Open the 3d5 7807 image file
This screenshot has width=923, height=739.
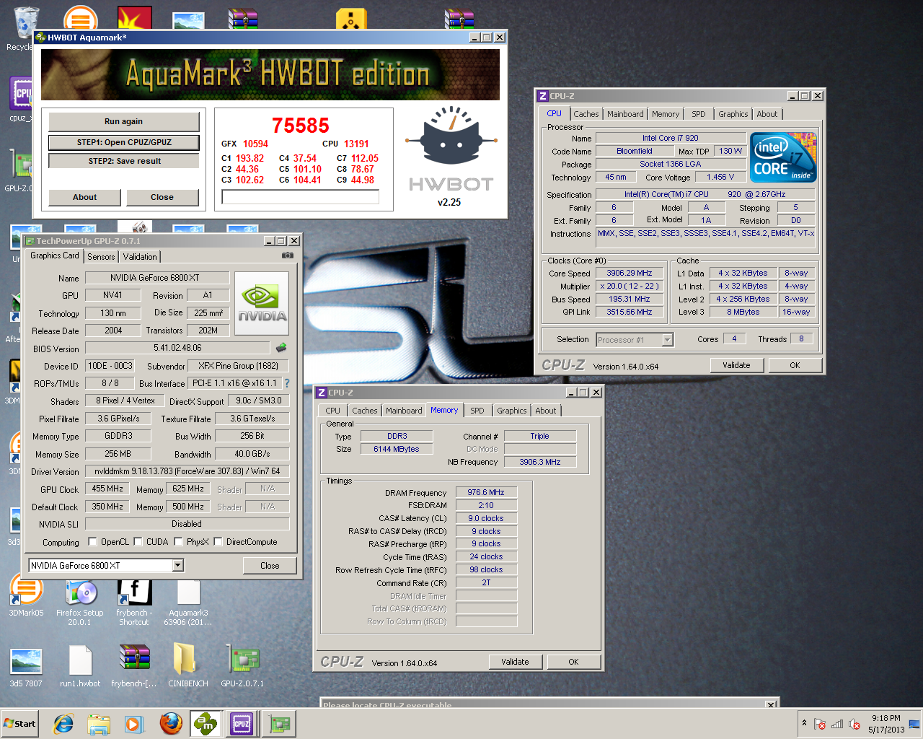click(x=26, y=665)
